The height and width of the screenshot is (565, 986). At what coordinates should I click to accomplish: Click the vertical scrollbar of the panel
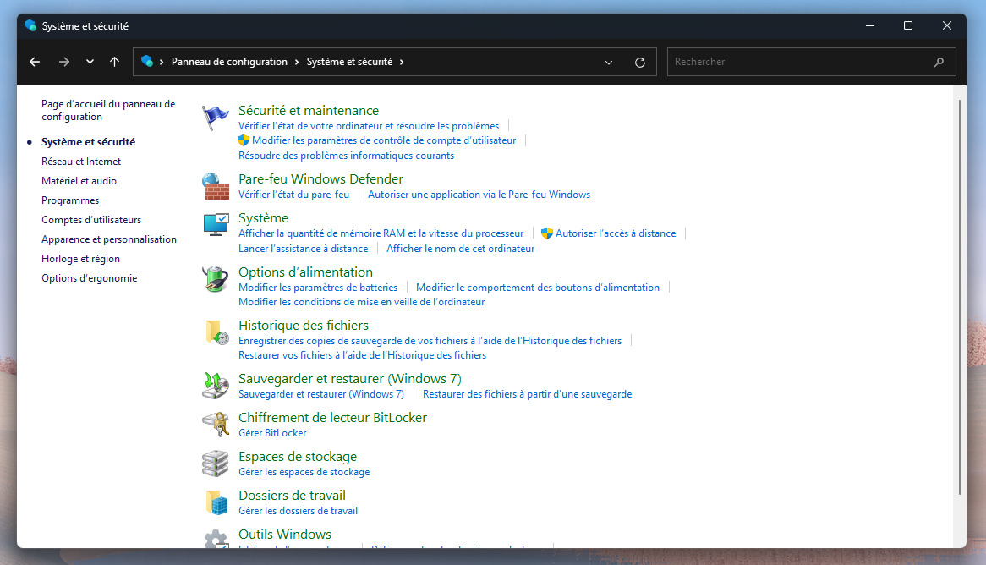959,296
